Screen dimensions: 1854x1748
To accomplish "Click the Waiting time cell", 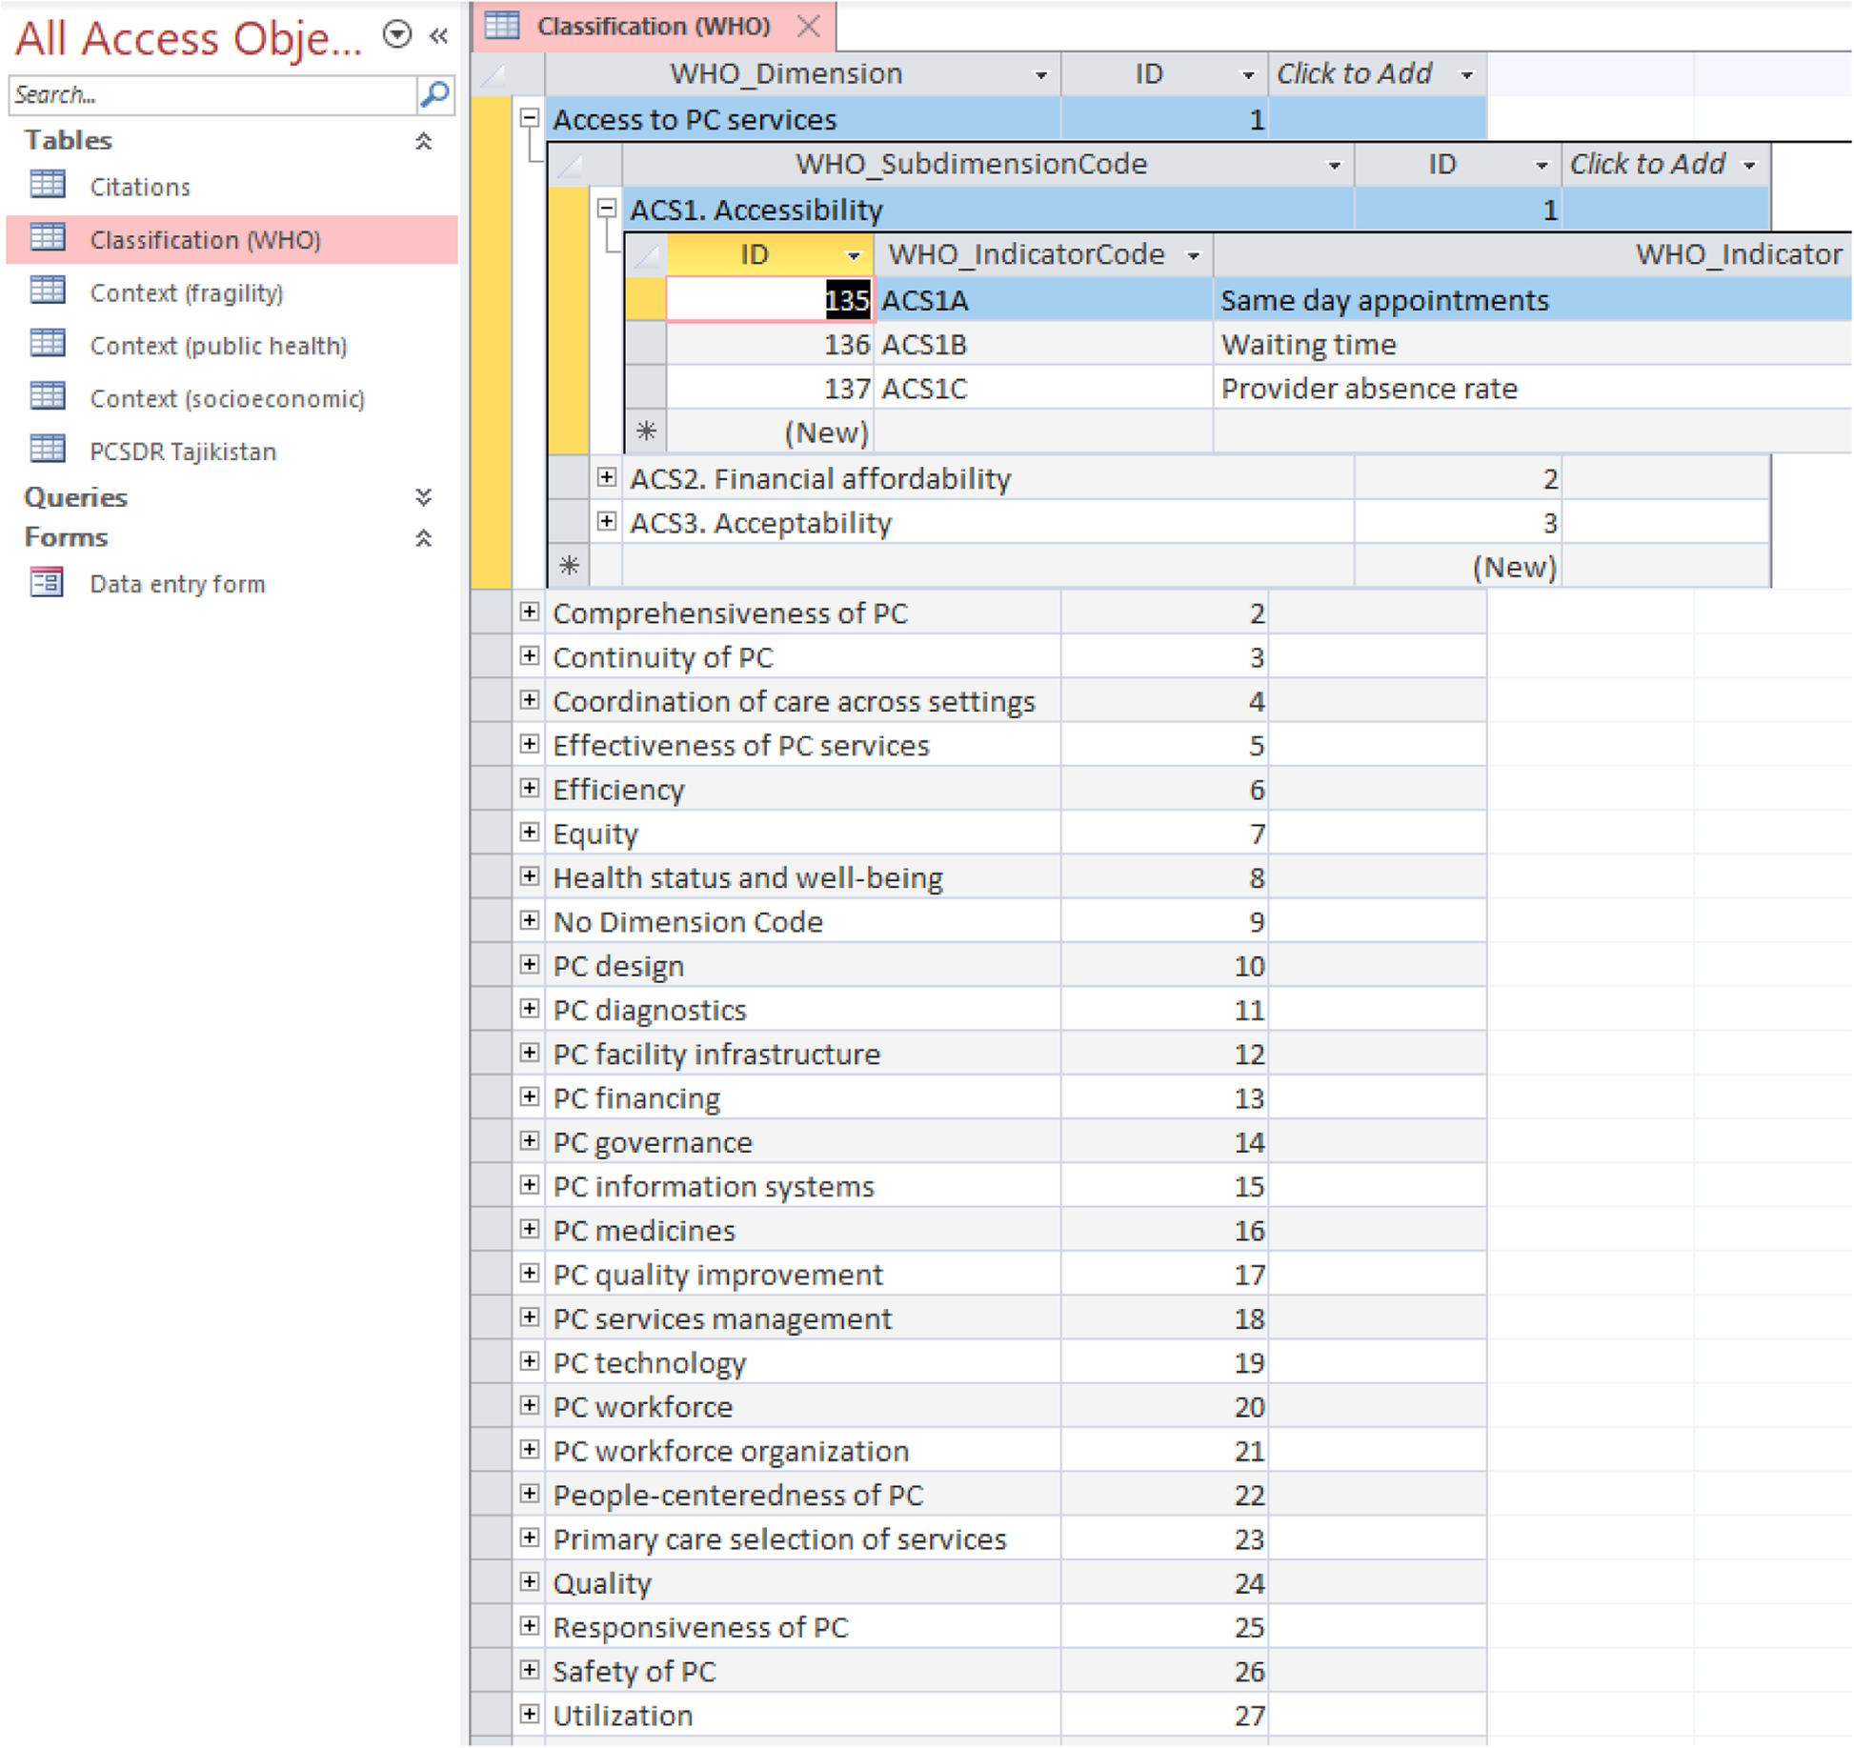I will pyautogui.click(x=1533, y=343).
